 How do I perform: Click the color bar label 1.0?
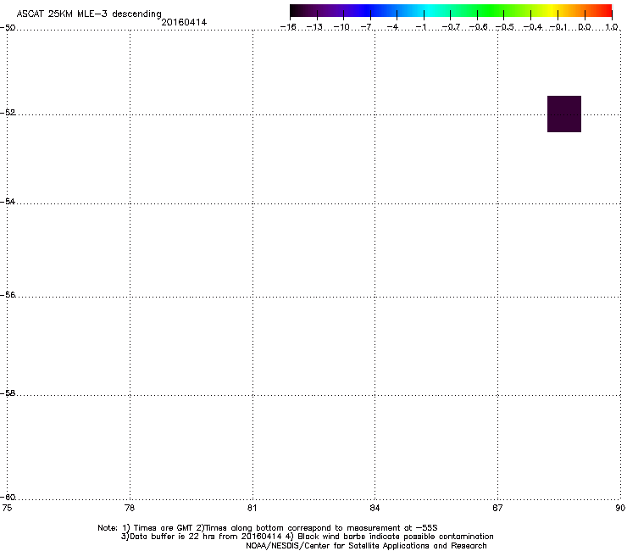point(612,27)
